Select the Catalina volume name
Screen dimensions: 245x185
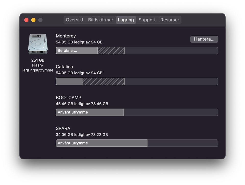[x=64, y=67]
